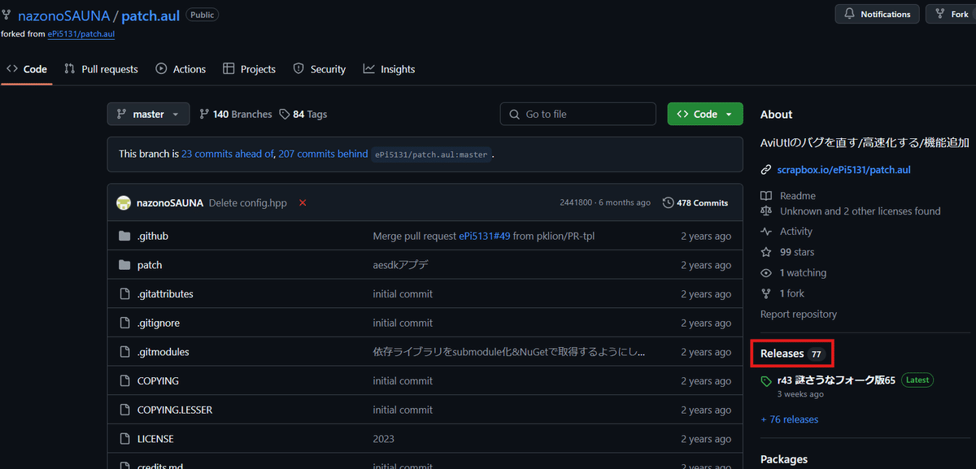976x469 pixels.
Task: Click the Fork button
Action: click(x=952, y=14)
